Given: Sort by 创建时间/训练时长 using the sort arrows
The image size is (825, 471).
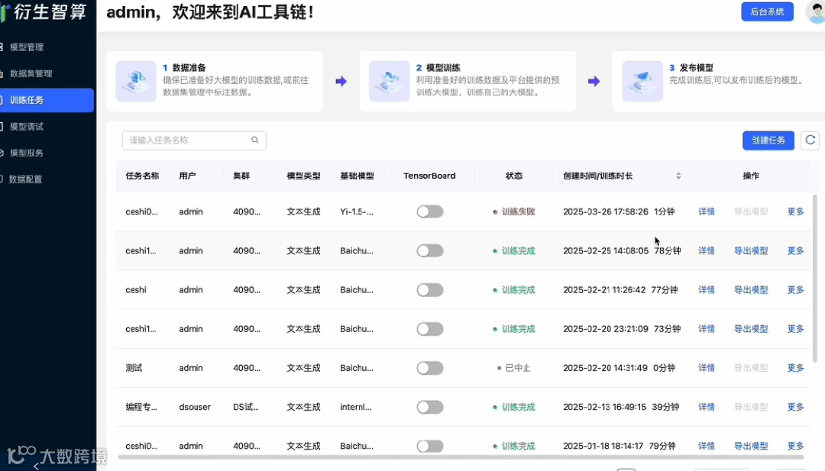Looking at the screenshot, I should click(678, 176).
